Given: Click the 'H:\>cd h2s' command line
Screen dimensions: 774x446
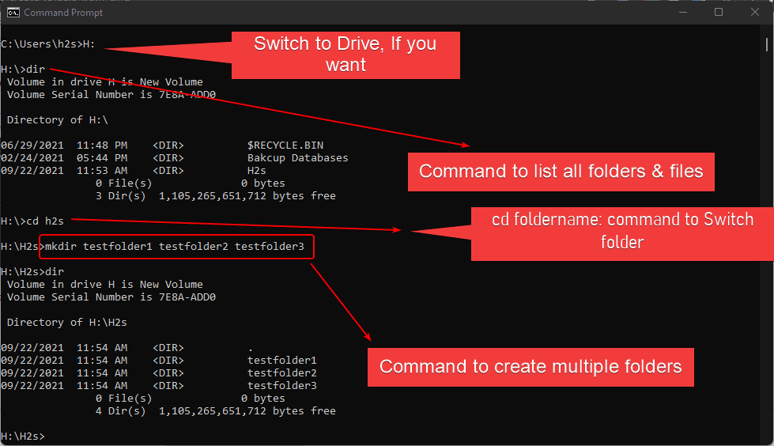Looking at the screenshot, I should pos(32,221).
